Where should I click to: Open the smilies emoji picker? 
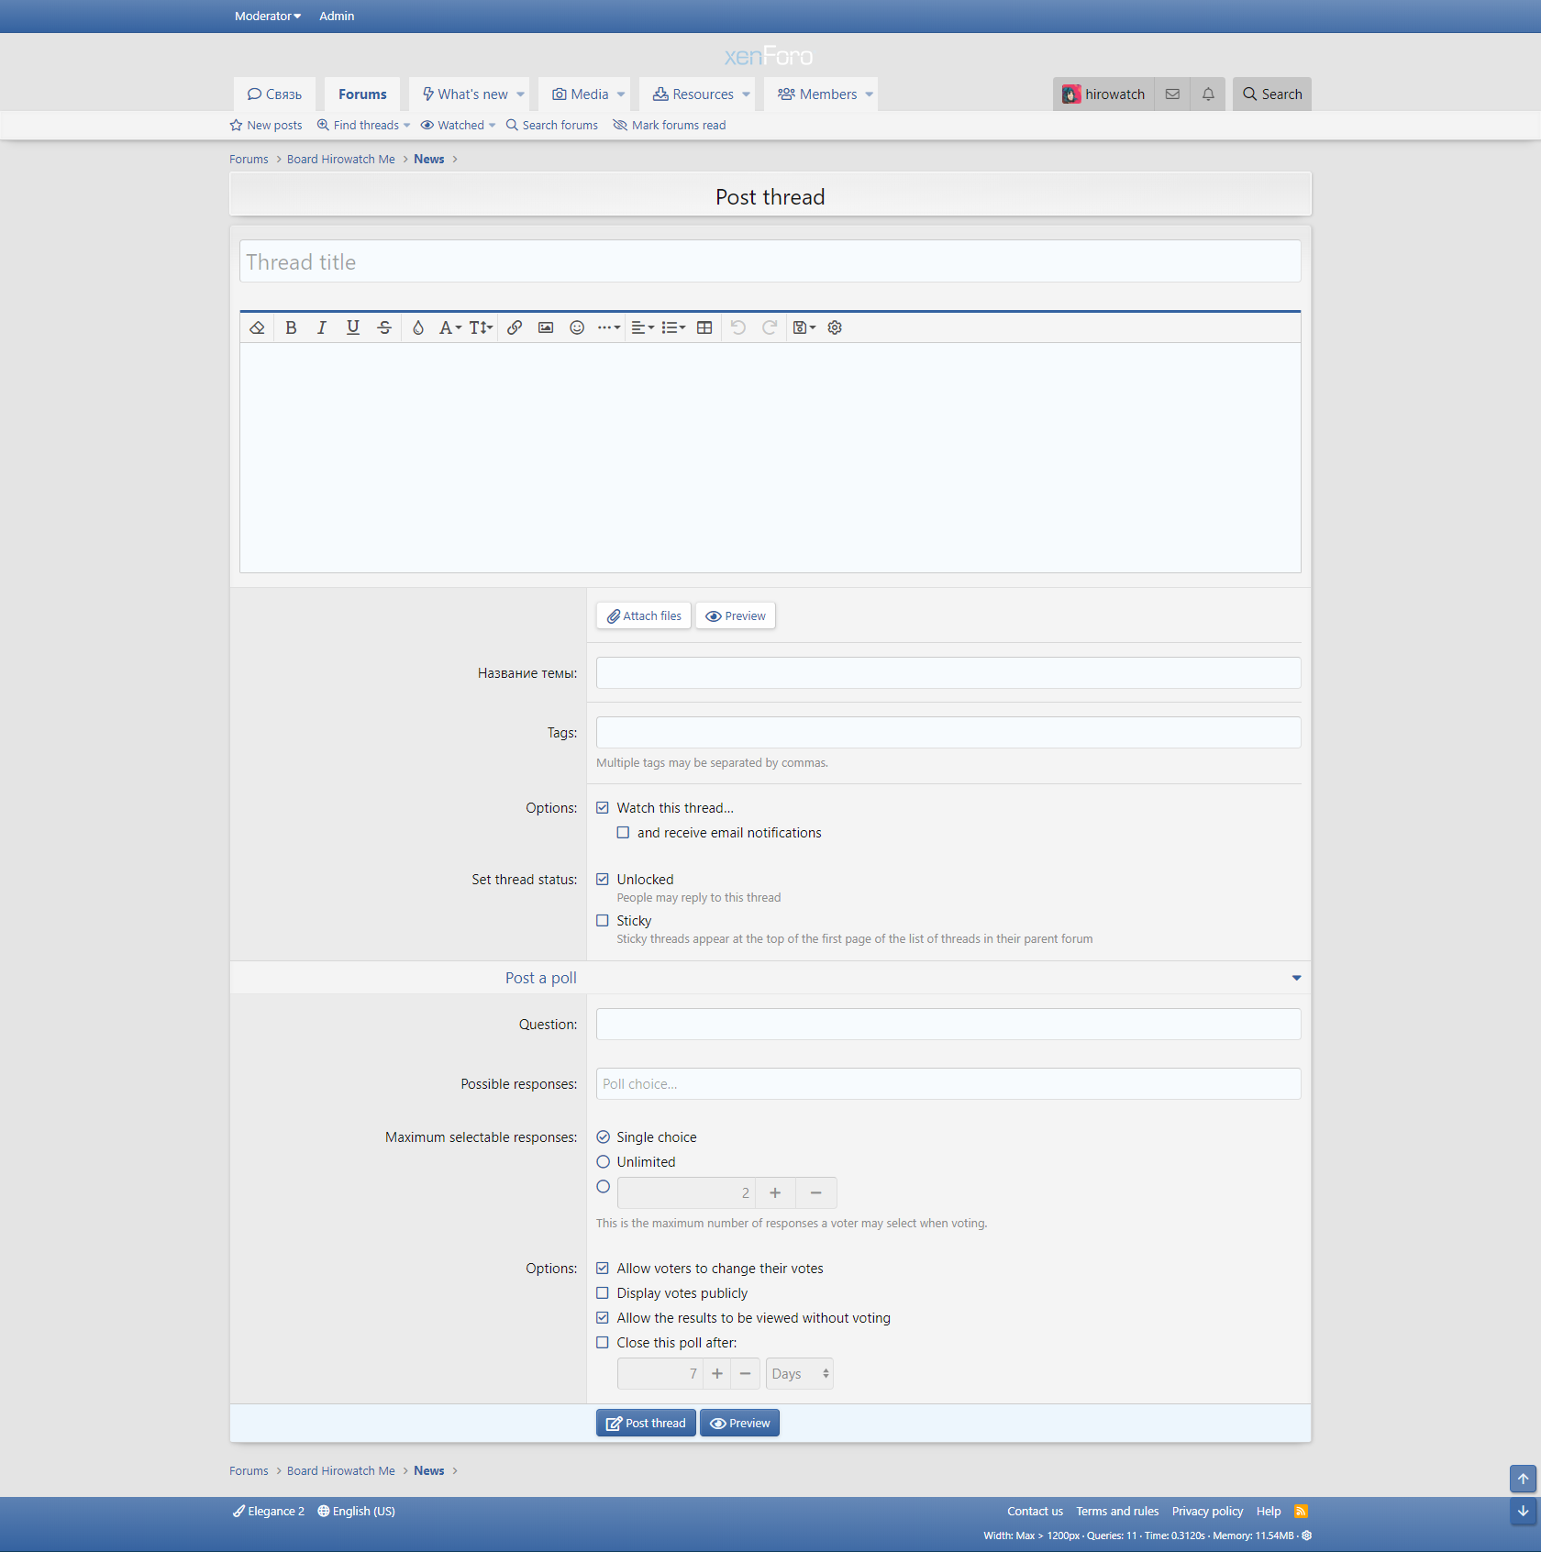pyautogui.click(x=577, y=327)
